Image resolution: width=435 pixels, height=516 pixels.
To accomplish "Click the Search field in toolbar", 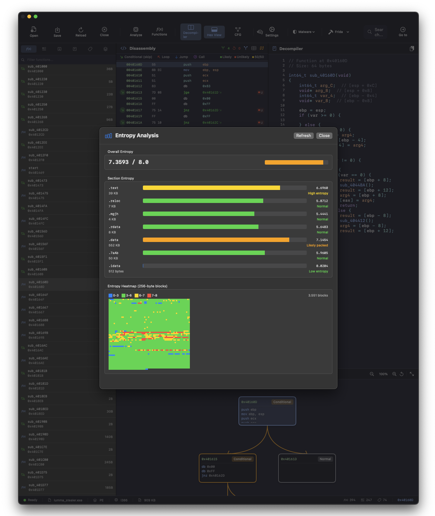I will point(376,32).
